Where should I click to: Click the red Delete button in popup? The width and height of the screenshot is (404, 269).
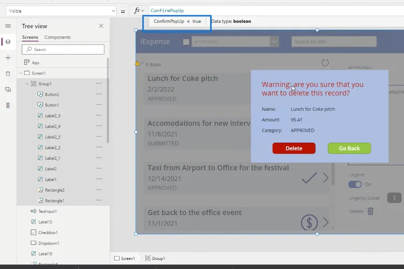[294, 148]
